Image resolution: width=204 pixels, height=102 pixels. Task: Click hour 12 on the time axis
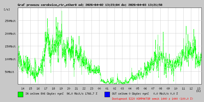[191, 88]
